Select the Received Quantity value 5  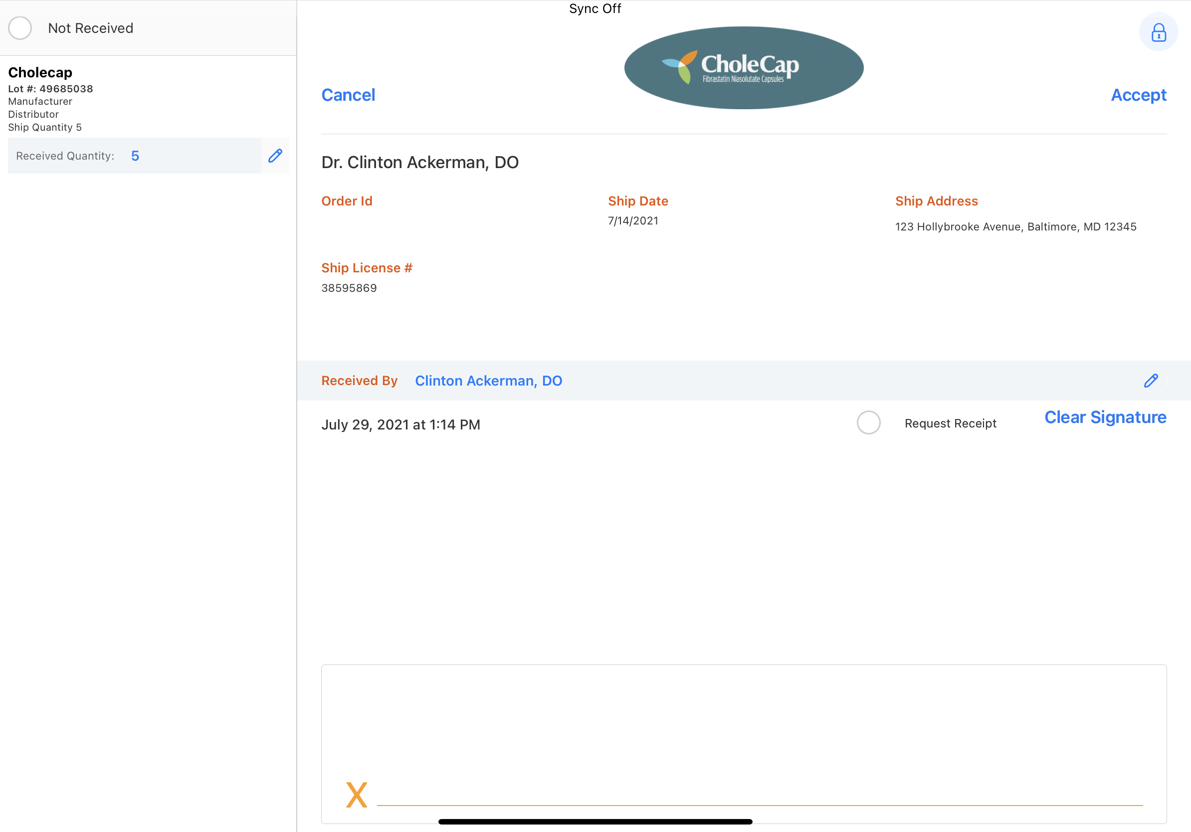click(135, 156)
